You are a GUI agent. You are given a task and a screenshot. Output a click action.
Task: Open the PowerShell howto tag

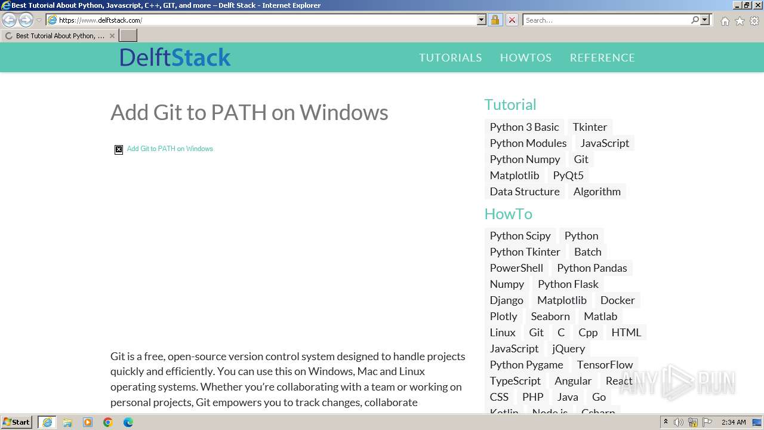tap(516, 268)
